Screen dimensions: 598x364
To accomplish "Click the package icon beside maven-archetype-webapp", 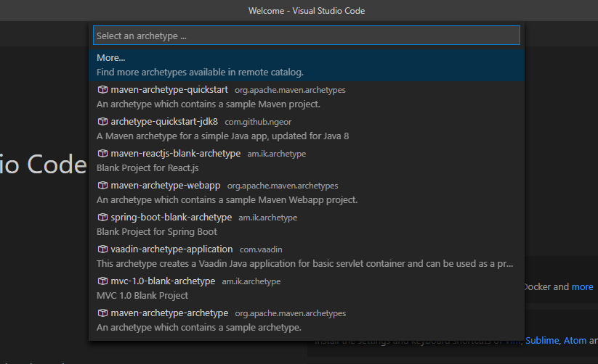I will pyautogui.click(x=102, y=186).
